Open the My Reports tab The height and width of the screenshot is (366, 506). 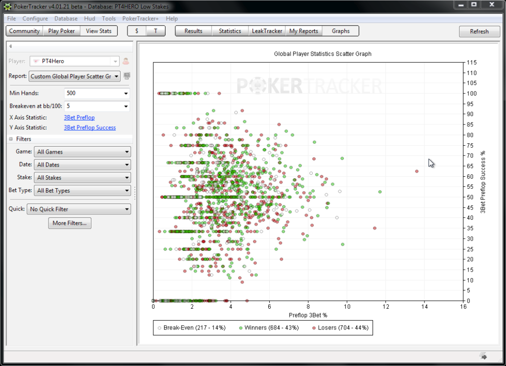click(304, 31)
